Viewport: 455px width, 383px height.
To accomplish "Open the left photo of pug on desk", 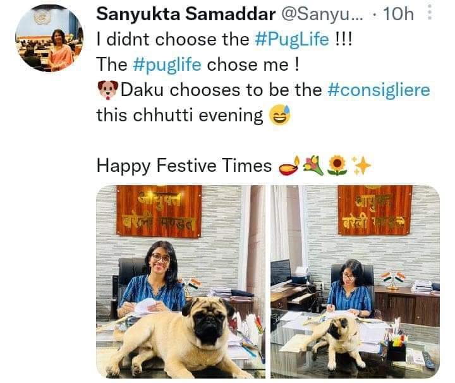I will point(181,281).
